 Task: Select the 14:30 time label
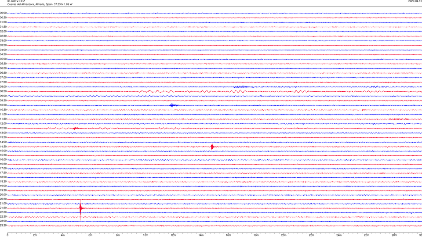(3, 147)
